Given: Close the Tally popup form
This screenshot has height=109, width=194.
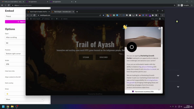Looking at the screenshot, I should [x=159, y=28].
